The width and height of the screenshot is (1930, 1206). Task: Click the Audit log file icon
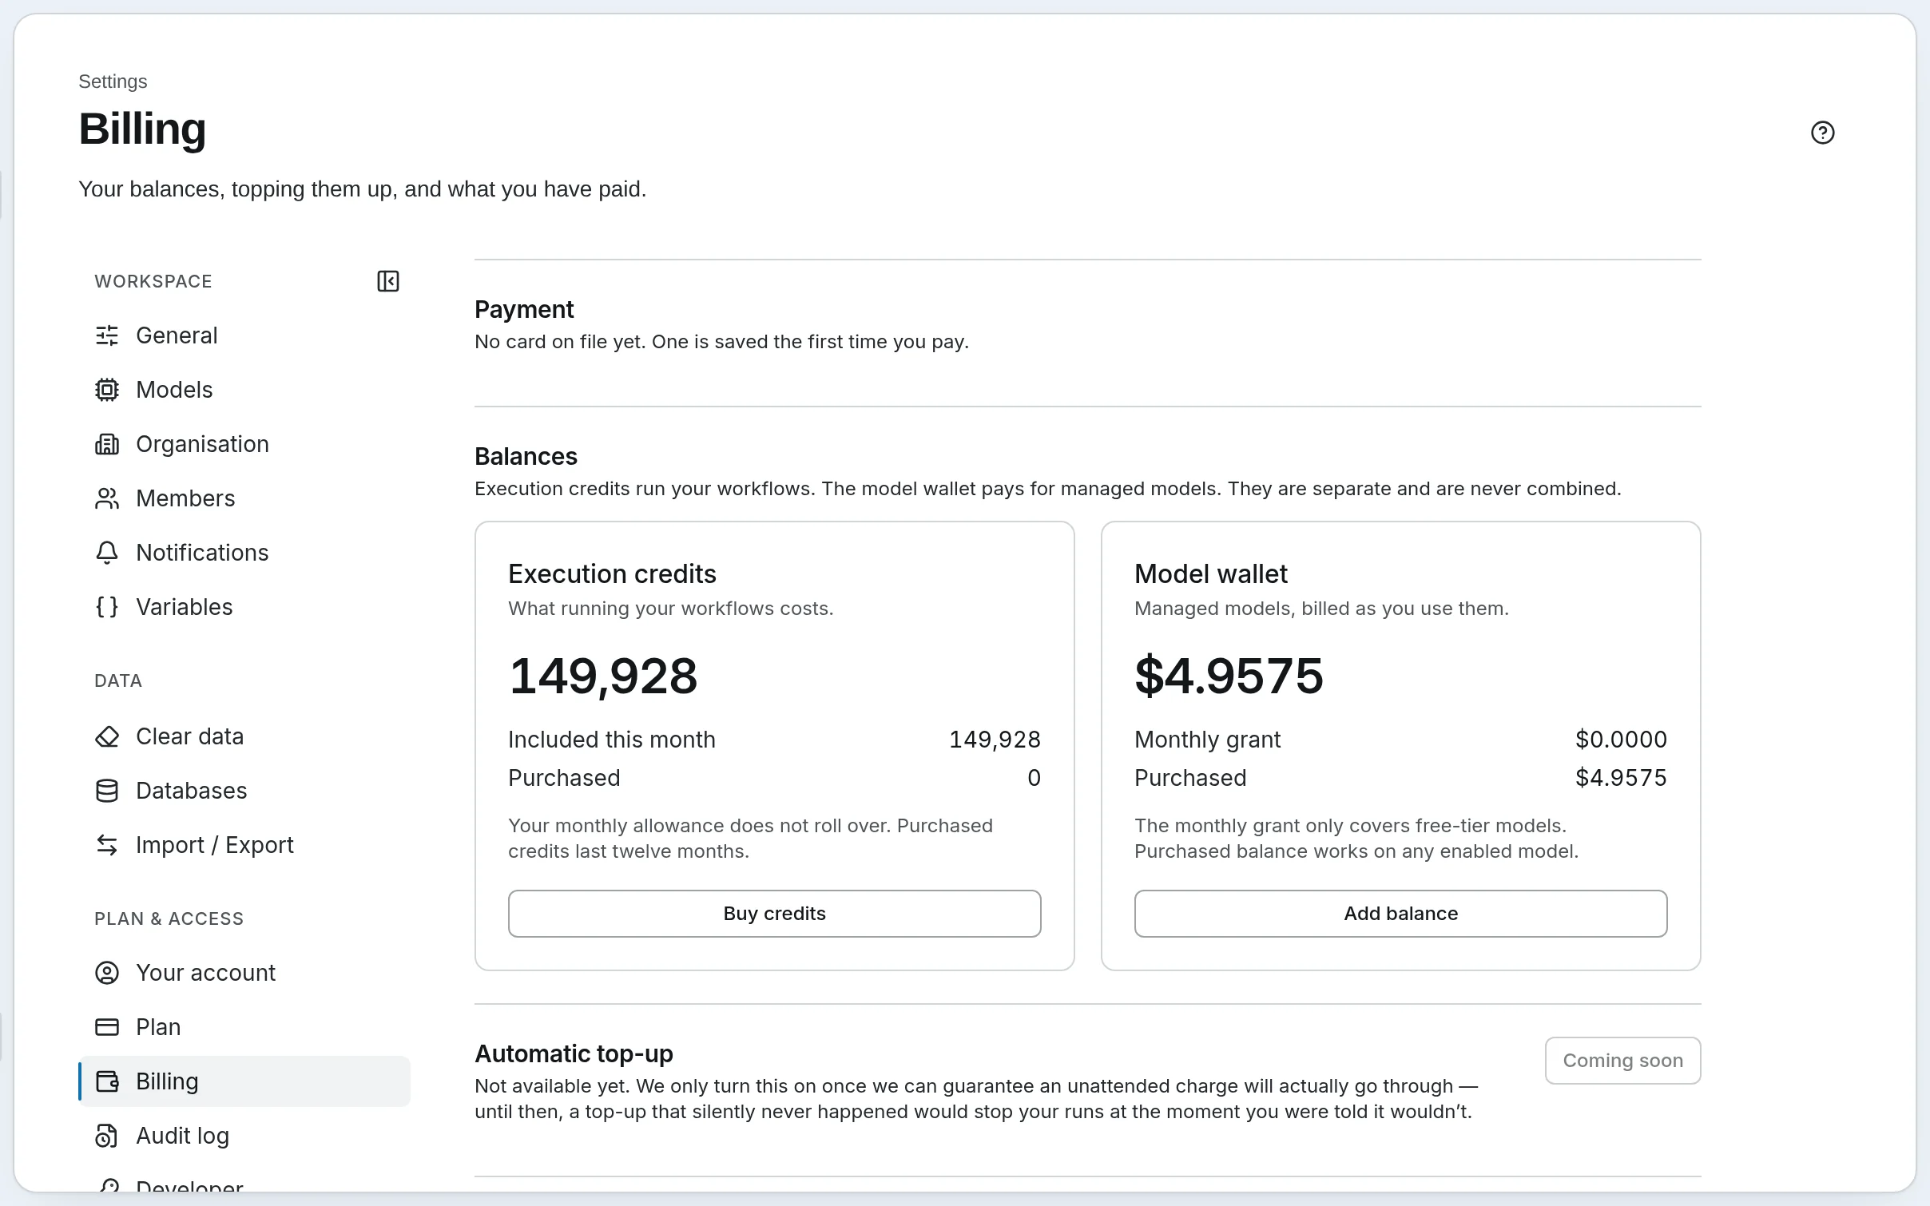[x=107, y=1136]
